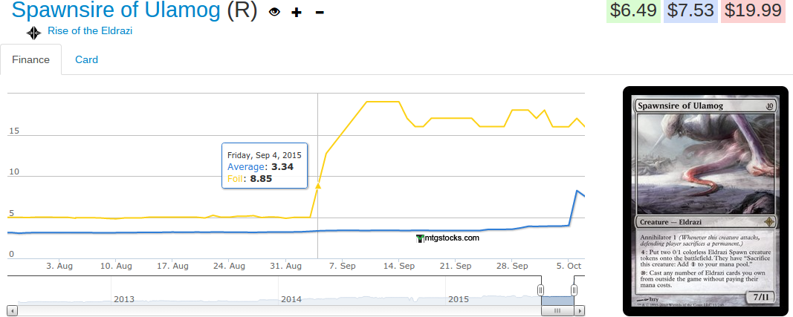This screenshot has height=317, width=793.
Task: Click the yellow Foil marker on Sep 4
Action: (x=318, y=186)
